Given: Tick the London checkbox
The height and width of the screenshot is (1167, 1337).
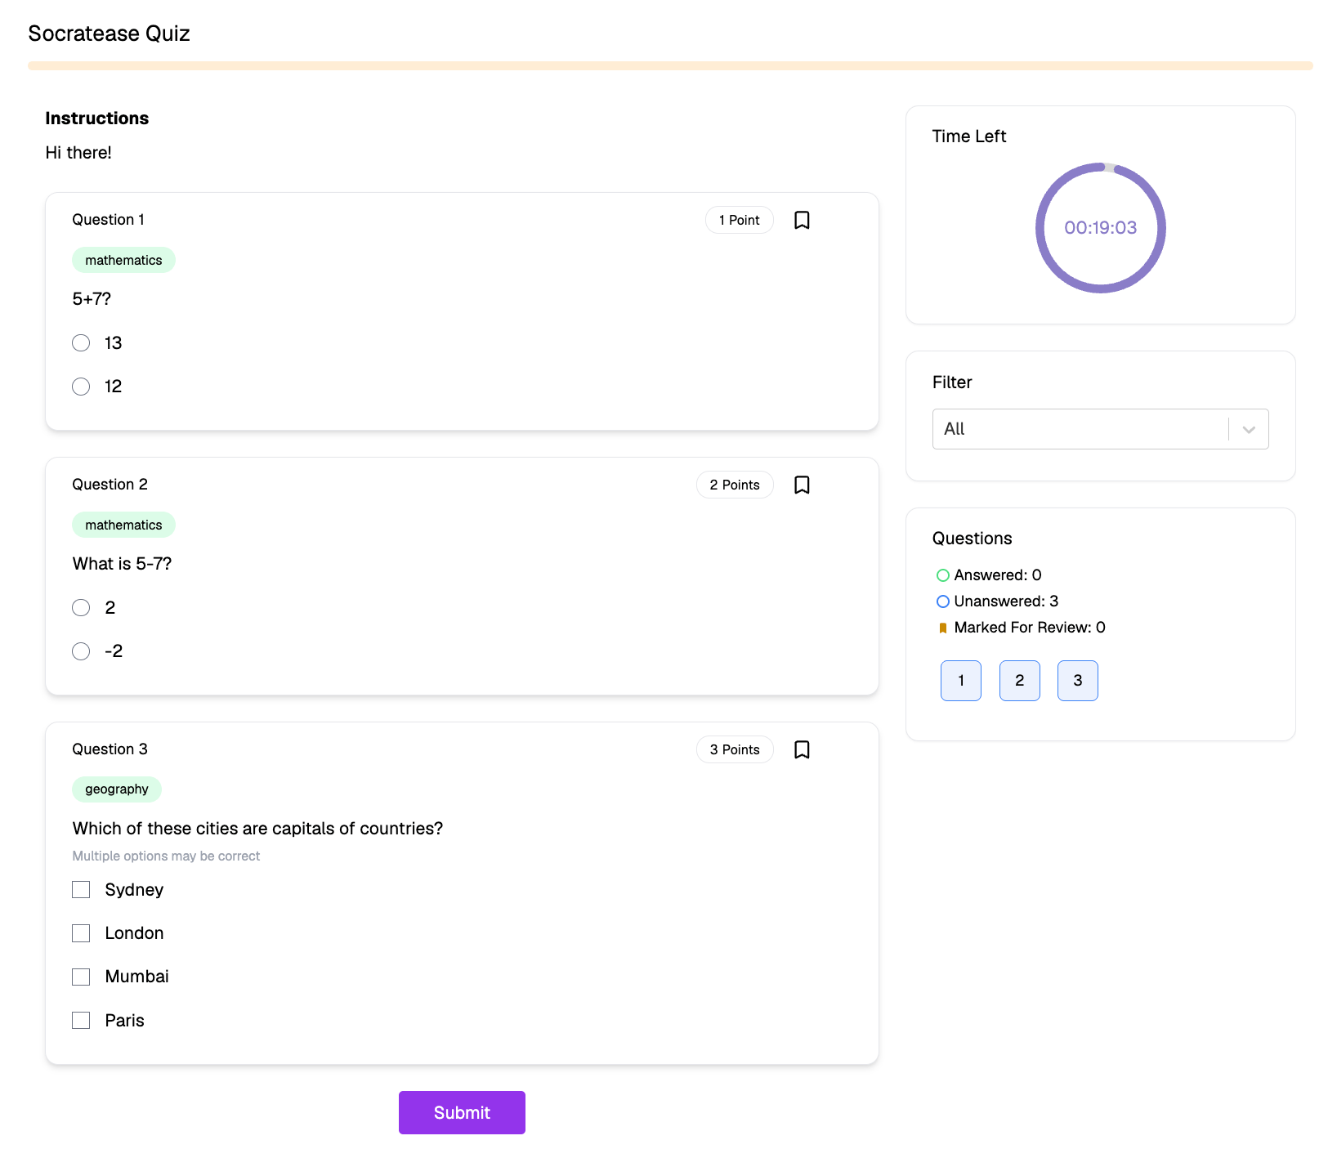Looking at the screenshot, I should (x=81, y=933).
